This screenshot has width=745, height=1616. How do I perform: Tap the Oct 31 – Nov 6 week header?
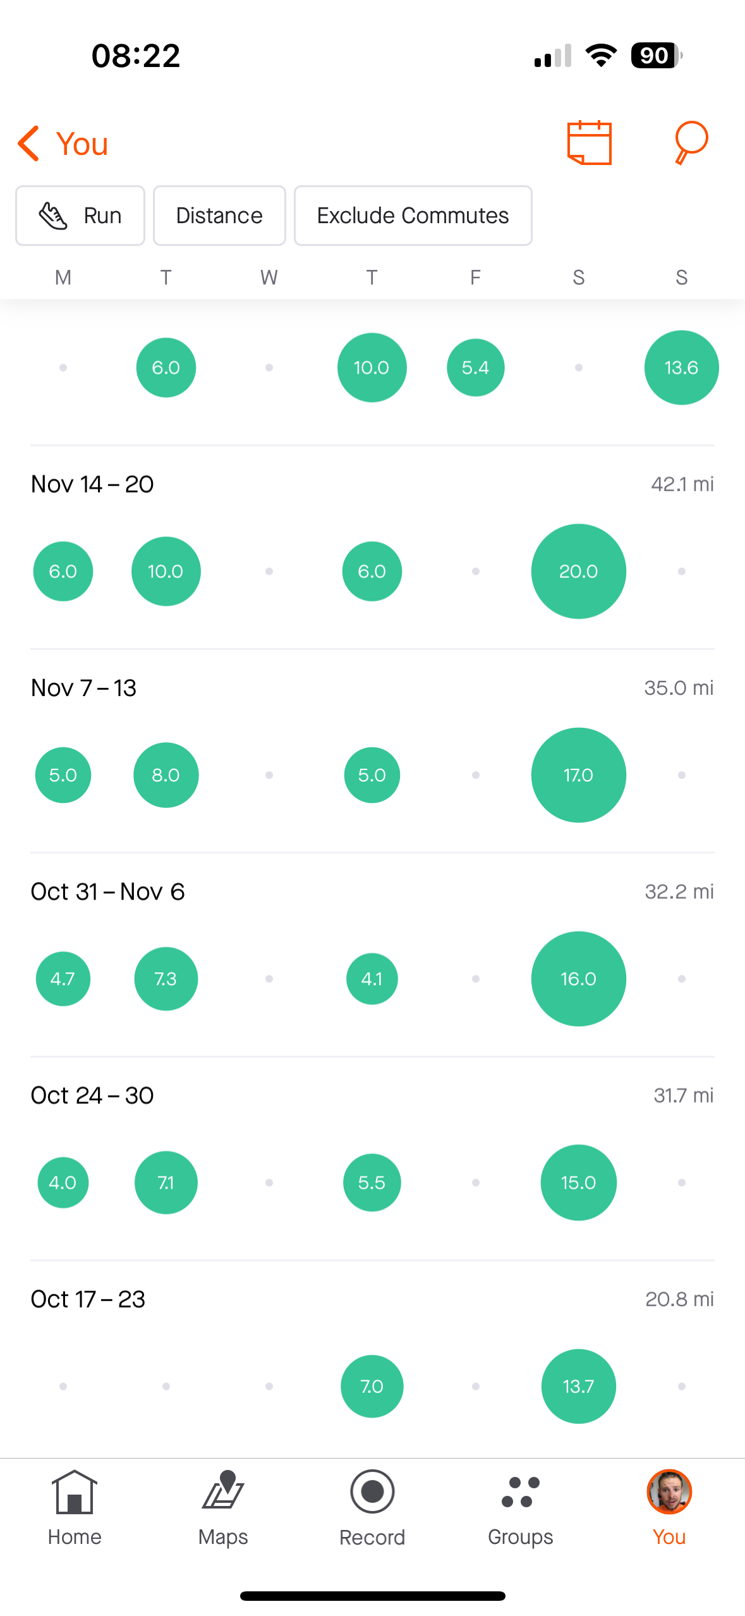tap(107, 891)
